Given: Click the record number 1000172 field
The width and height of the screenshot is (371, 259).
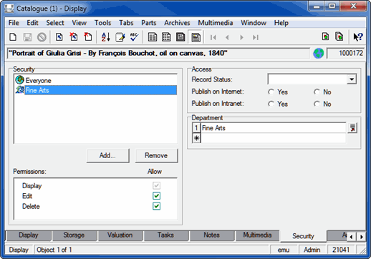Looking at the screenshot, I should coord(345,53).
